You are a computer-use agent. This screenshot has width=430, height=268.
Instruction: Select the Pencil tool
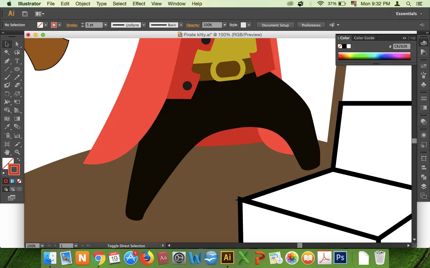17,77
